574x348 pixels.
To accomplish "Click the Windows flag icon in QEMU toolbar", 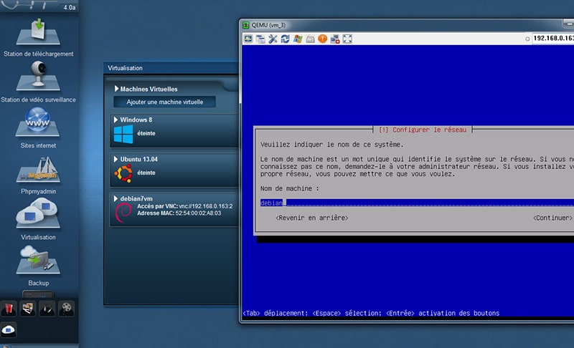I will [298, 39].
